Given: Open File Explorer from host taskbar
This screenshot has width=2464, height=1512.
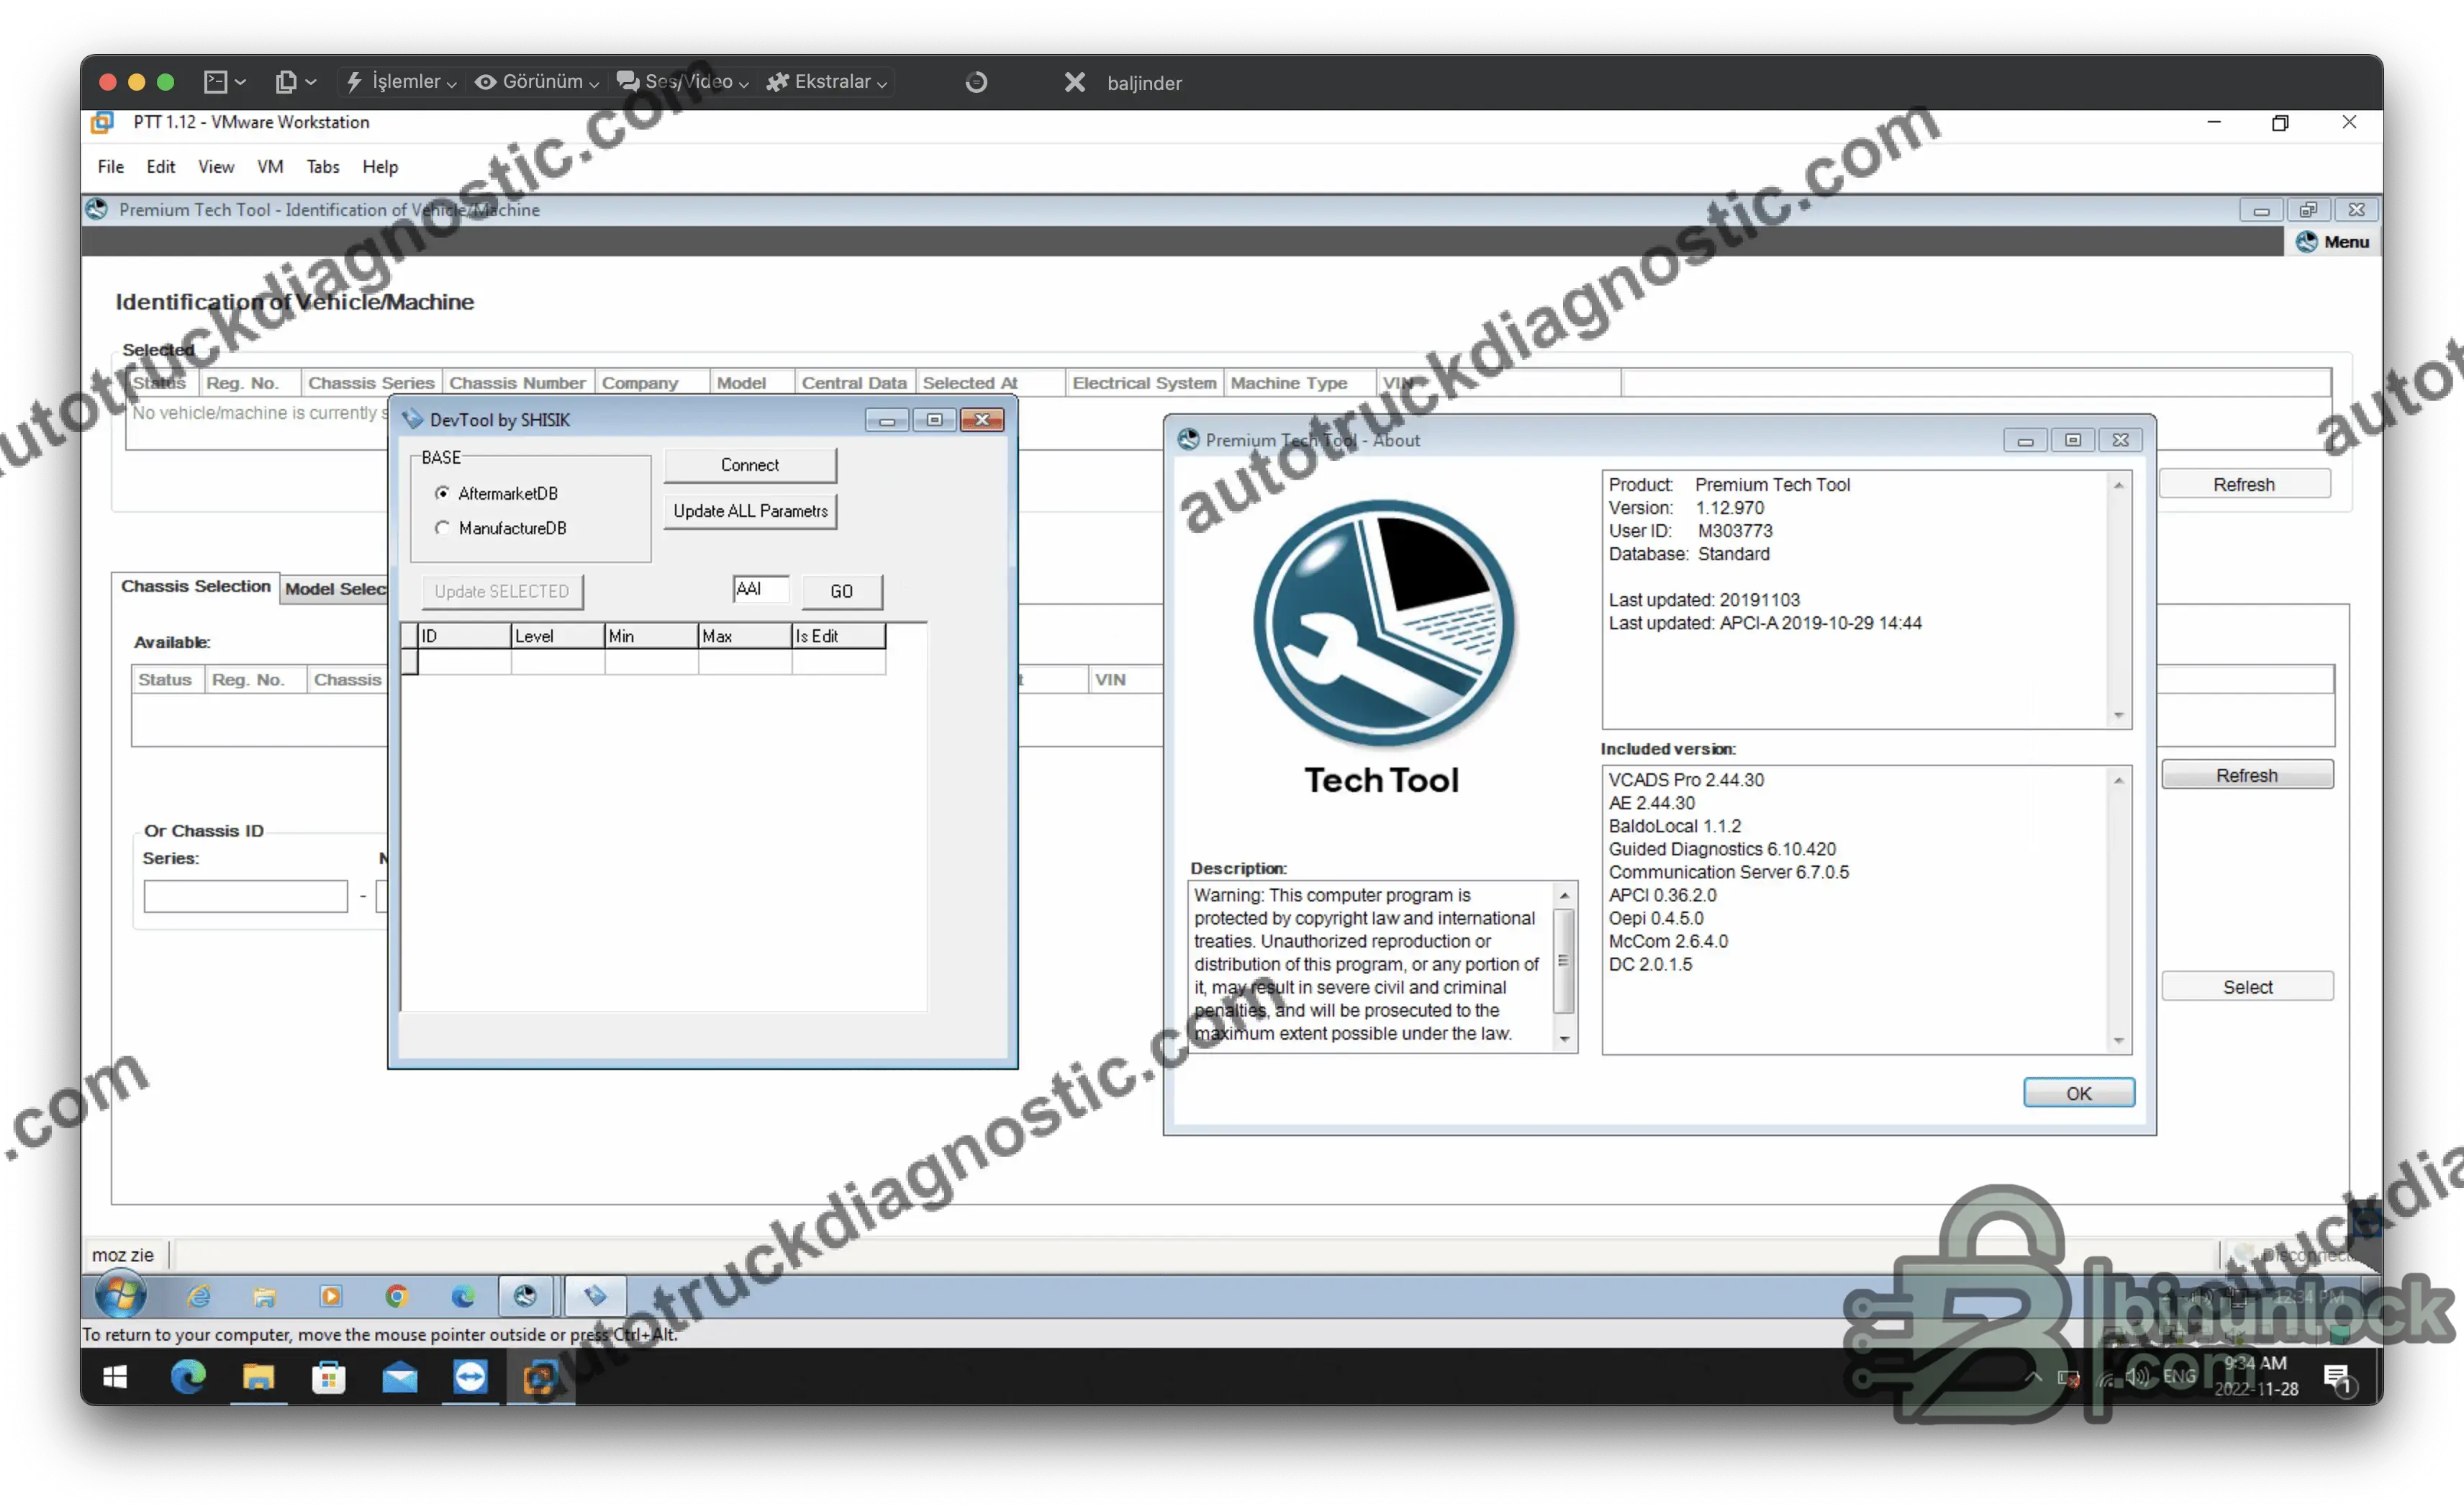Looking at the screenshot, I should [x=258, y=1378].
